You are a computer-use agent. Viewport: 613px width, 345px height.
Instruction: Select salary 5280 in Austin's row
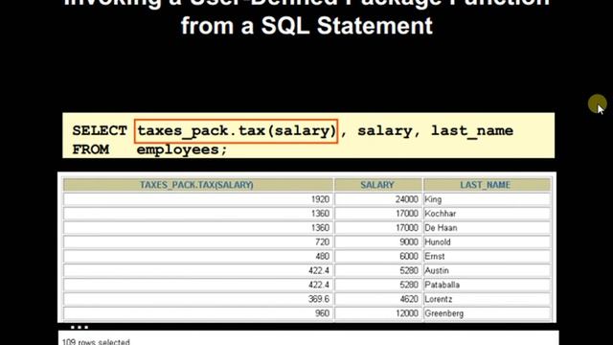(409, 270)
